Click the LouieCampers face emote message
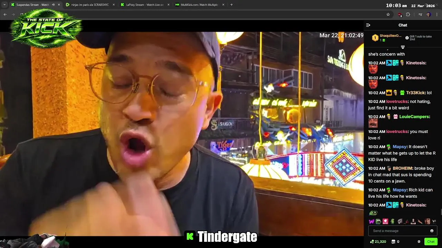 coord(373,123)
